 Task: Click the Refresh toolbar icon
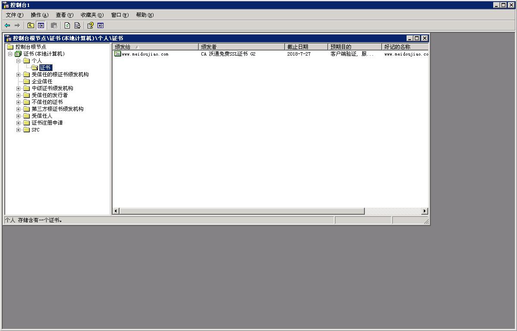coord(67,25)
